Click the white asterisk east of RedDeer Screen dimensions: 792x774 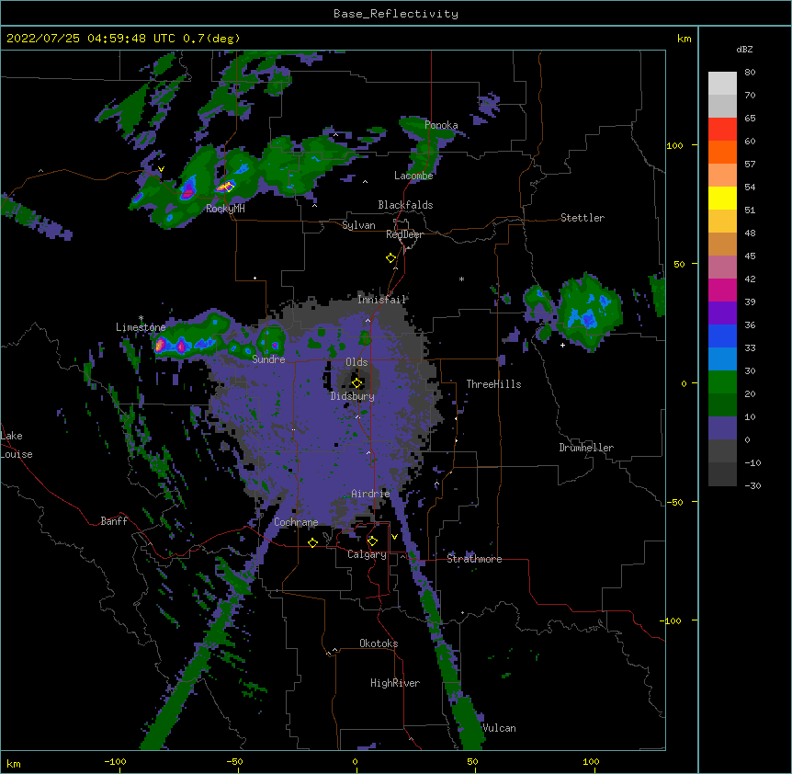(461, 279)
